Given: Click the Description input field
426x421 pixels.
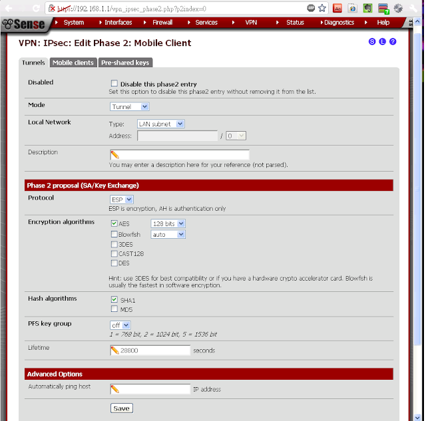Looking at the screenshot, I should [x=180, y=155].
